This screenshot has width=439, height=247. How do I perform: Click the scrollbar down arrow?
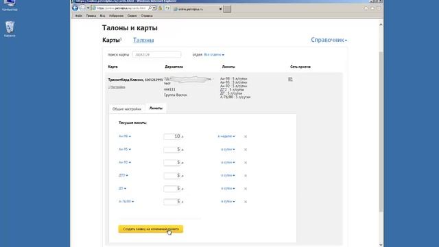[381, 245]
